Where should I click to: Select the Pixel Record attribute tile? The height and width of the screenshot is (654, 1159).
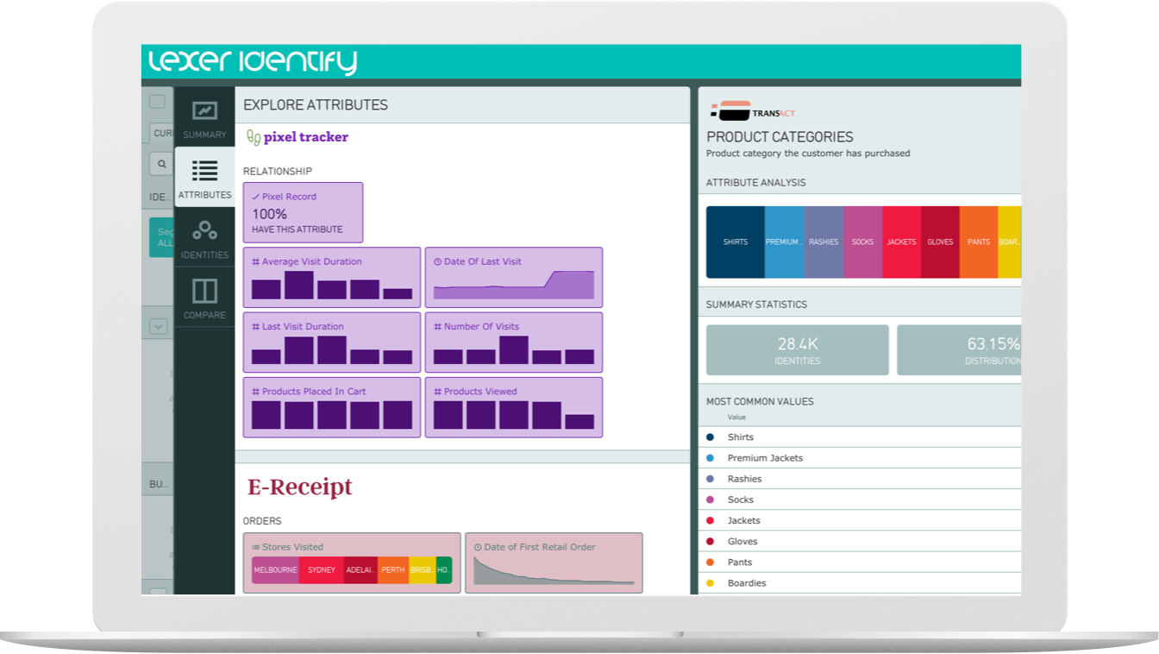(x=303, y=212)
